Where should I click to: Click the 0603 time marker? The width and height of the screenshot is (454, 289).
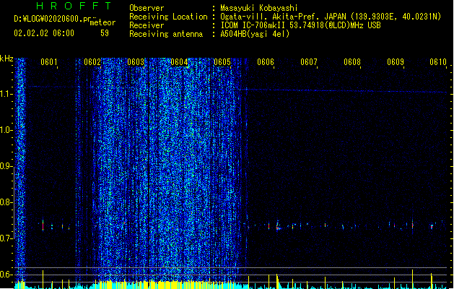tap(136, 62)
